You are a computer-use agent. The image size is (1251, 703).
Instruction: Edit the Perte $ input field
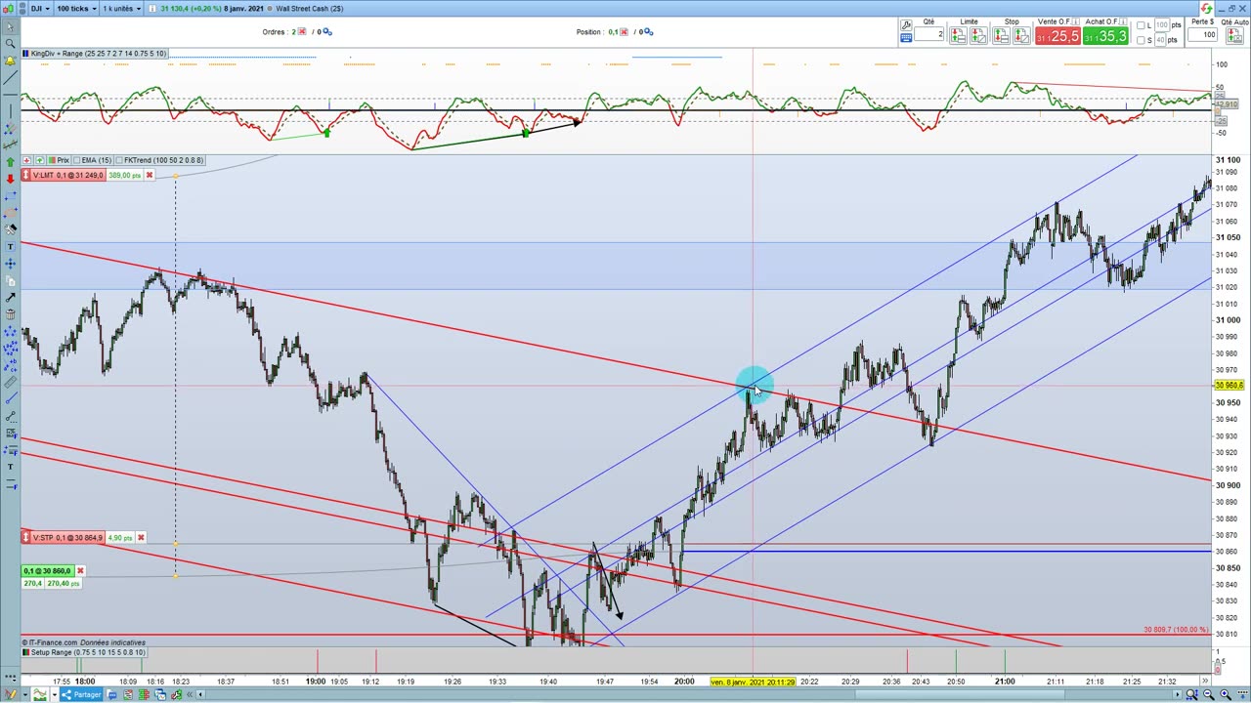[1201, 35]
